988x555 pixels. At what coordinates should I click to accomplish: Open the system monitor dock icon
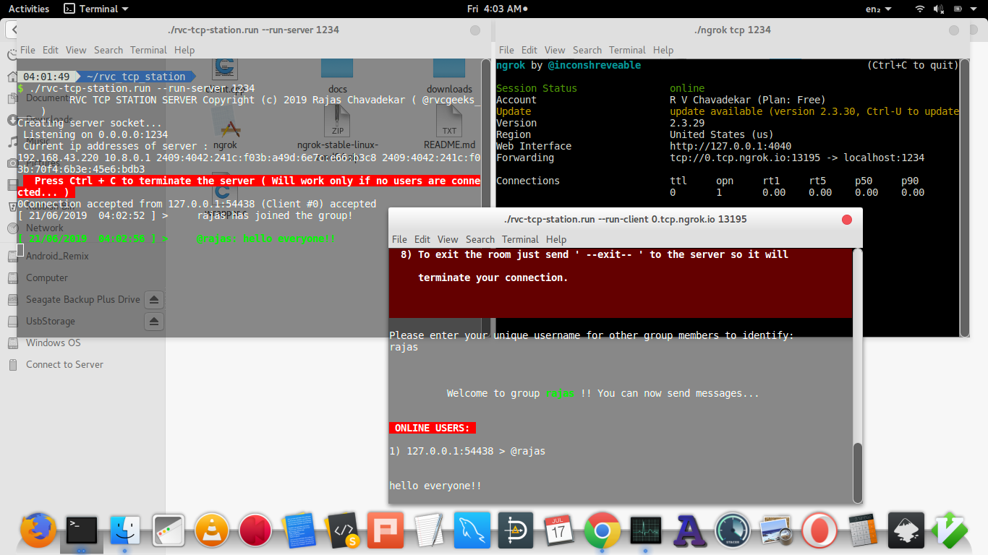[x=645, y=530]
